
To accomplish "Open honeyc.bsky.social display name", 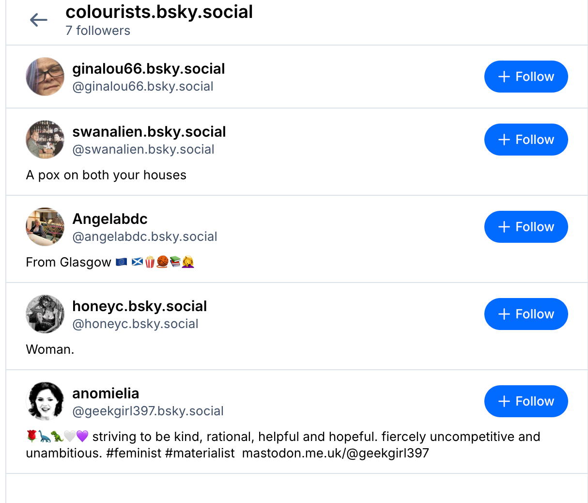I will (139, 306).
